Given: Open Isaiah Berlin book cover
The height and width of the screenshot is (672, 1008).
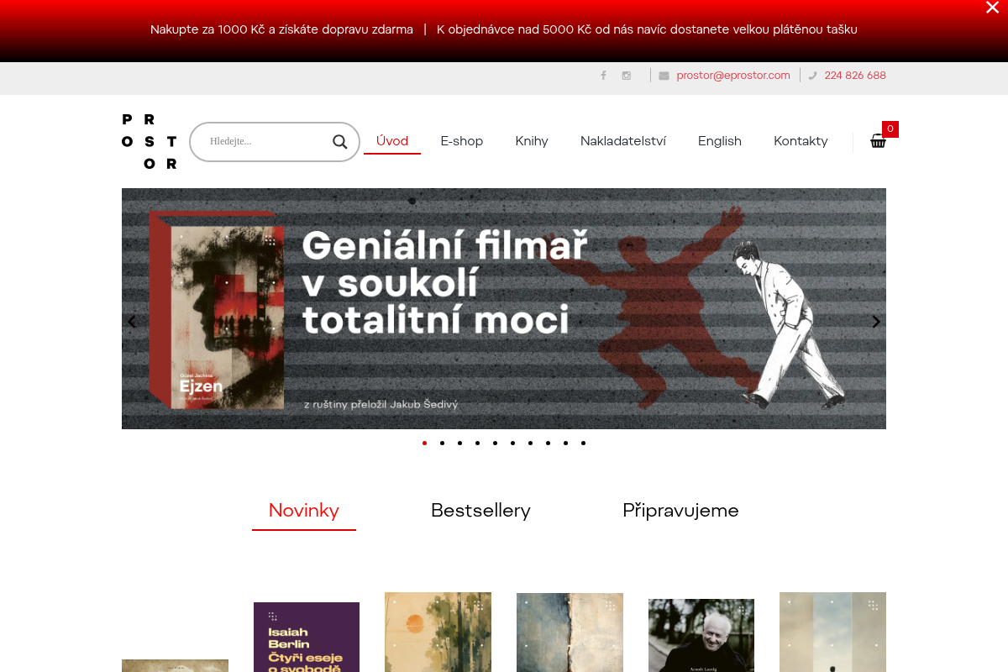Looking at the screenshot, I should pyautogui.click(x=307, y=637).
